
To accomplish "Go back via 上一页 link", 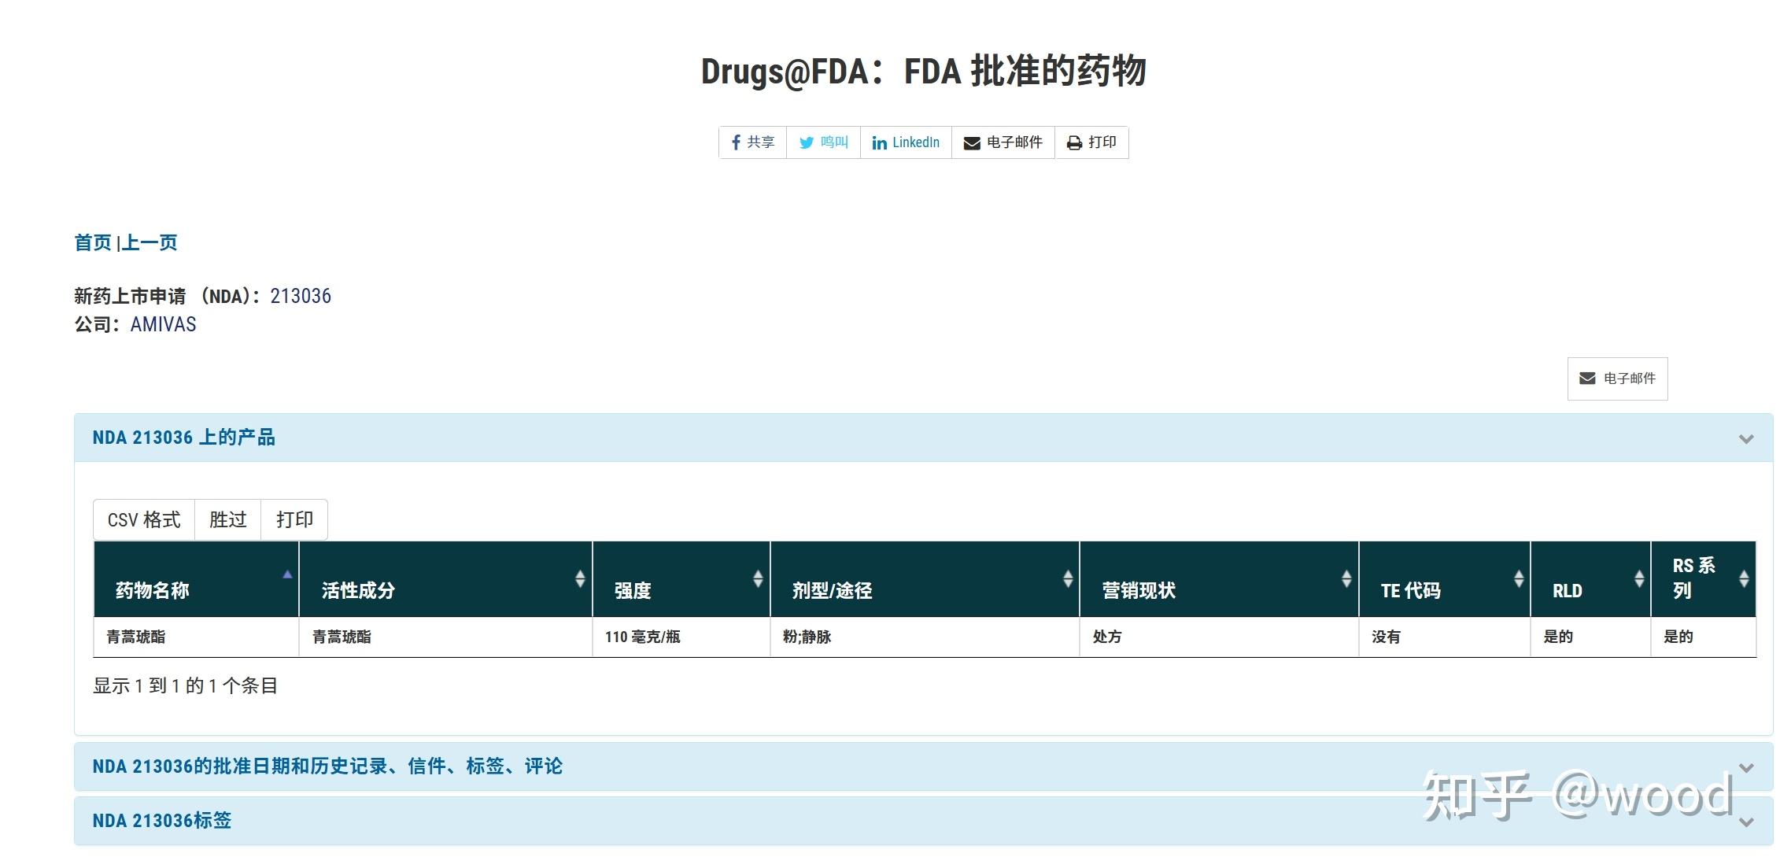I will click(150, 242).
